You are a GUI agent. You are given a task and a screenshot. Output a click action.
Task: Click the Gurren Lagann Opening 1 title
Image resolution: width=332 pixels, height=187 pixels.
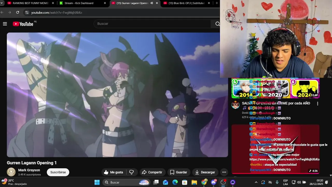click(x=32, y=163)
